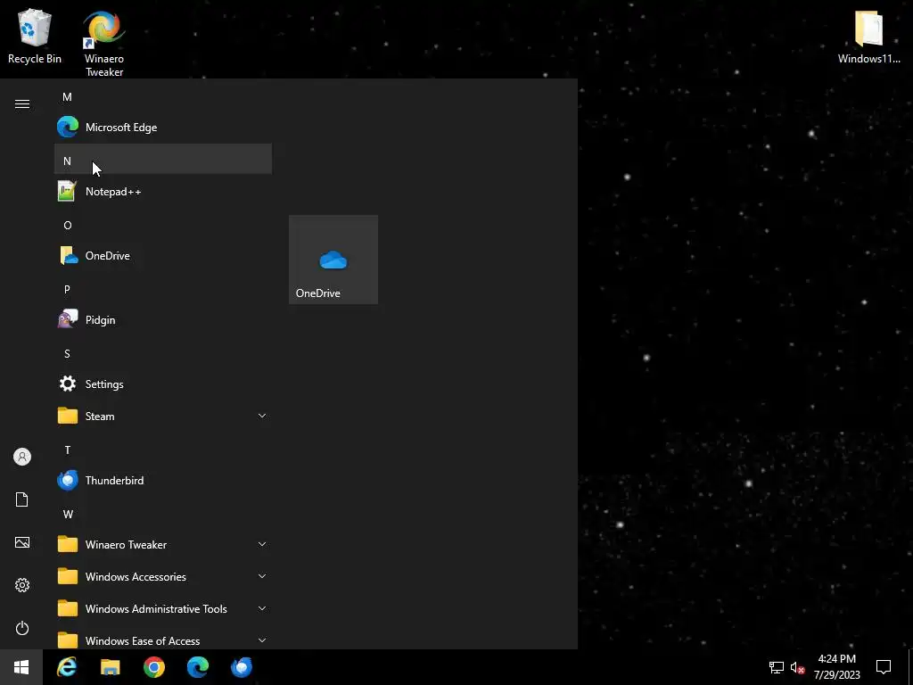Click the network icon in system tray

777,667
